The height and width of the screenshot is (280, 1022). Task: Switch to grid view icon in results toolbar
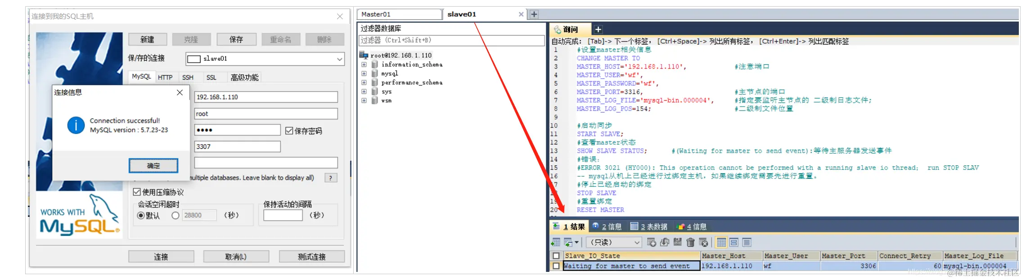pos(721,242)
